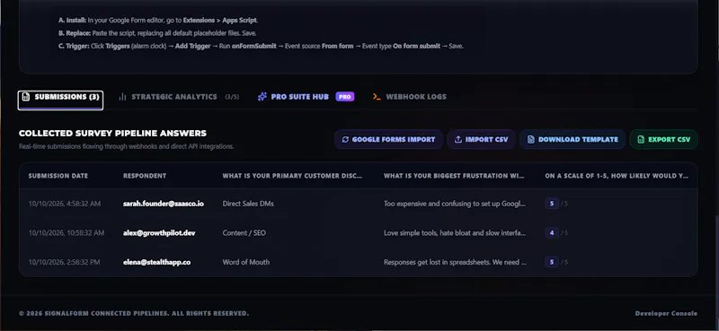
Task: Click the Respondent column header
Action: 145,176
